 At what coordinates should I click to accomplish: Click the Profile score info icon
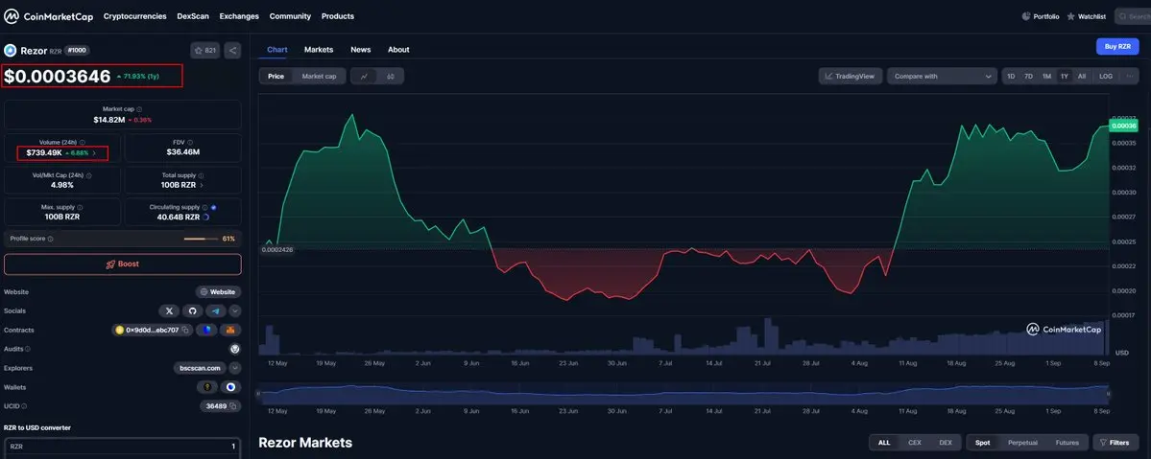(x=51, y=239)
